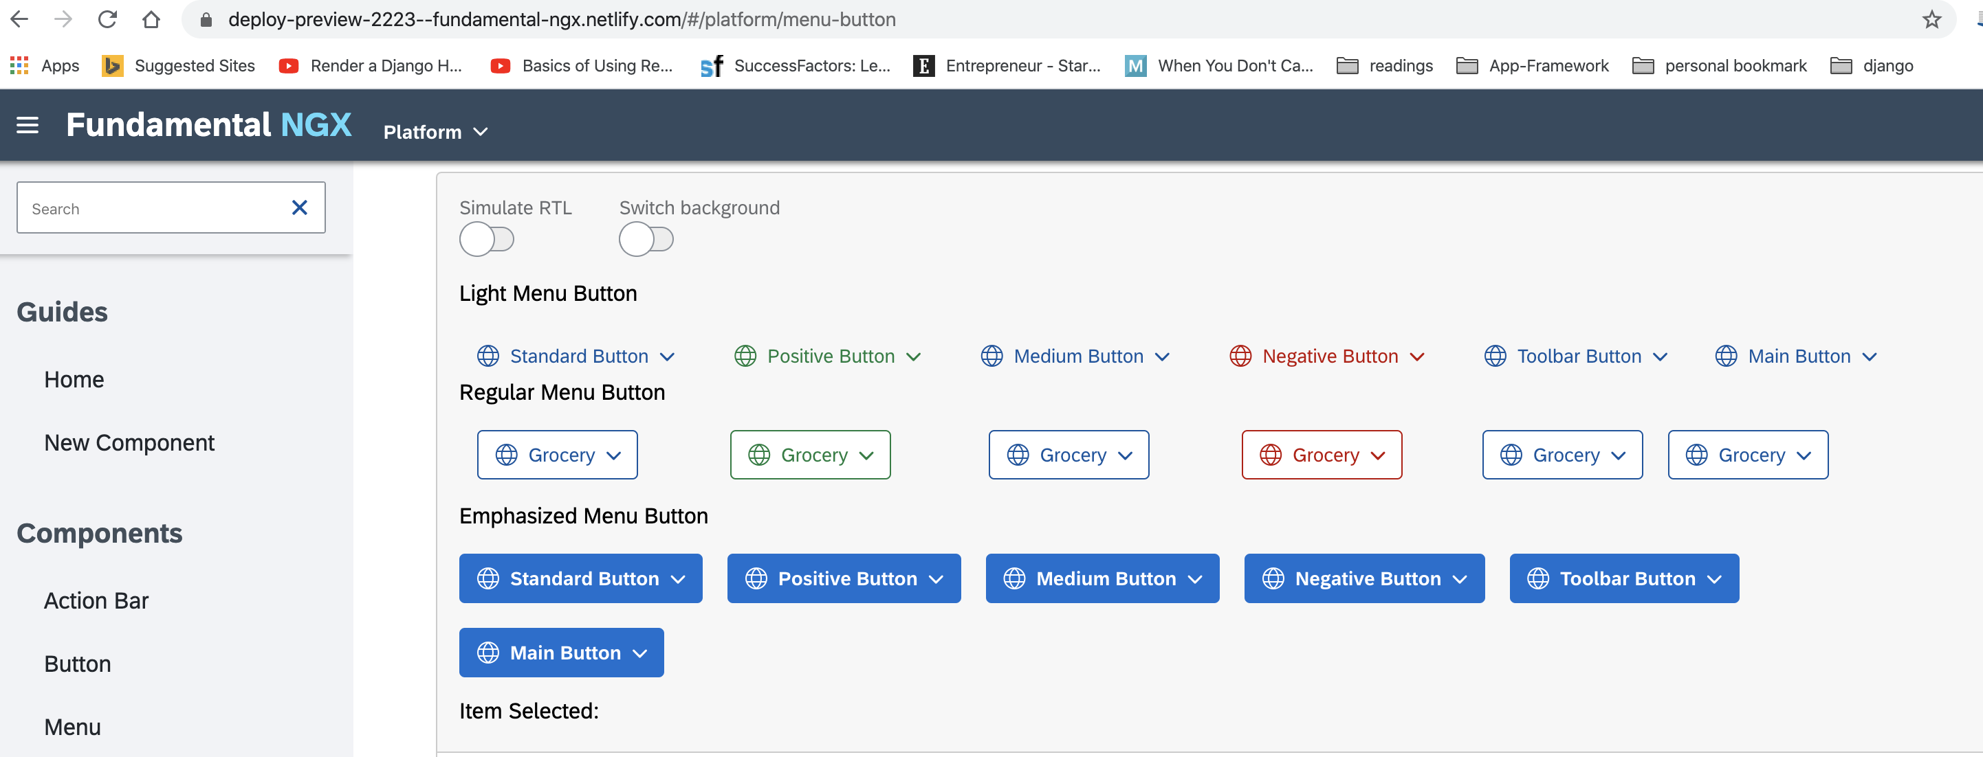1983x757 pixels.
Task: Open the App-Framework bookmark folder
Action: pos(1532,65)
